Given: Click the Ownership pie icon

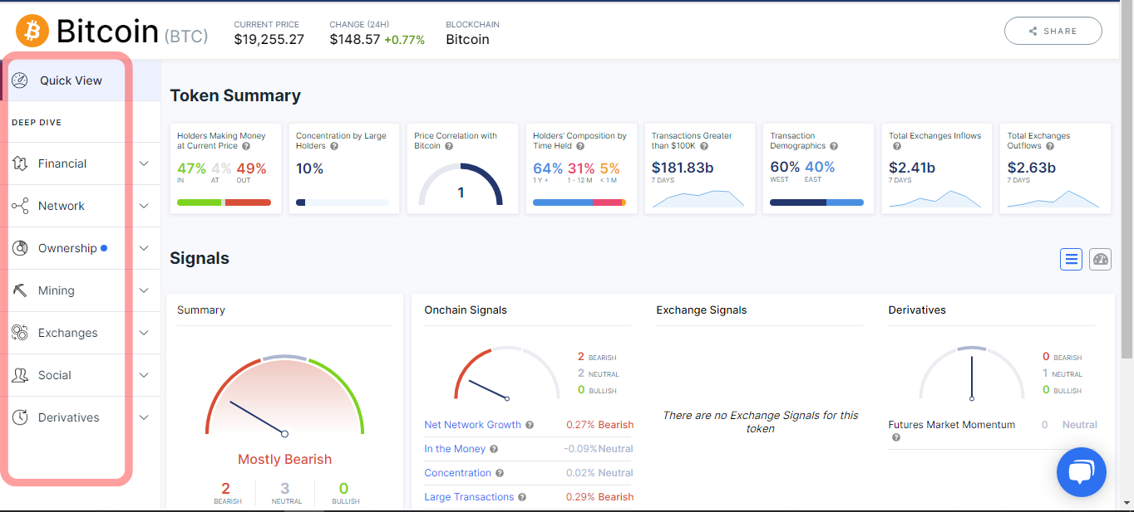Looking at the screenshot, I should pyautogui.click(x=21, y=248).
